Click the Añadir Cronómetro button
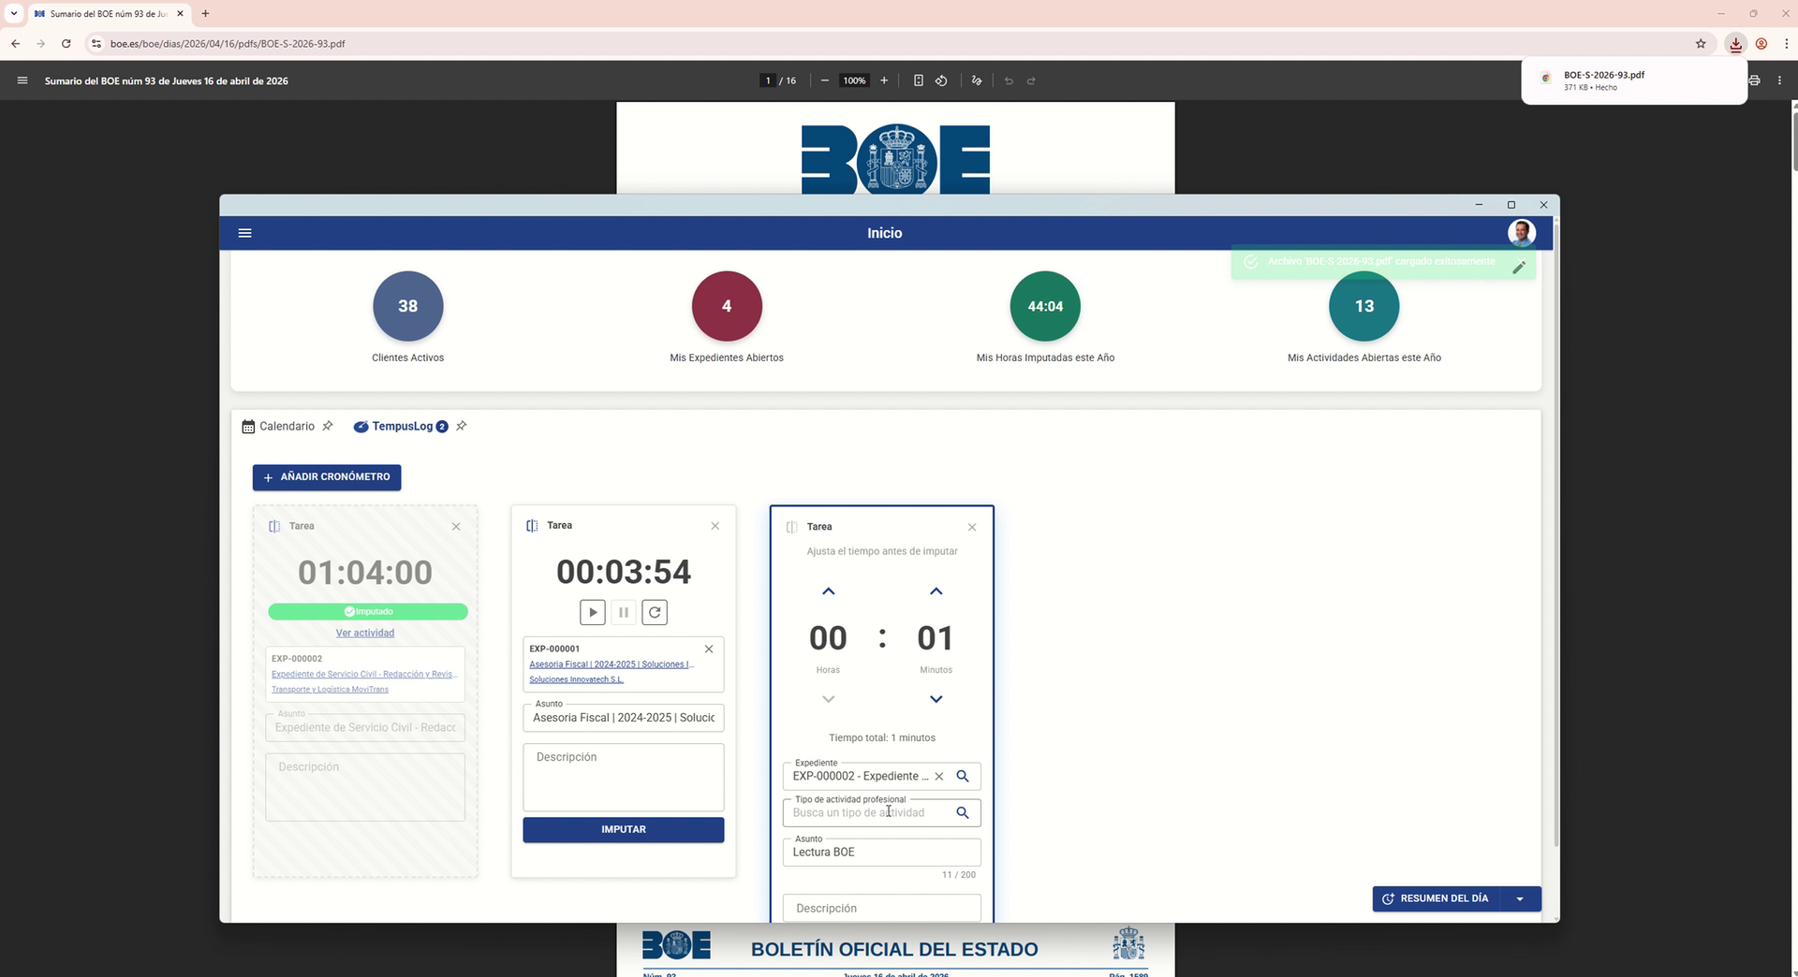 tap(327, 477)
